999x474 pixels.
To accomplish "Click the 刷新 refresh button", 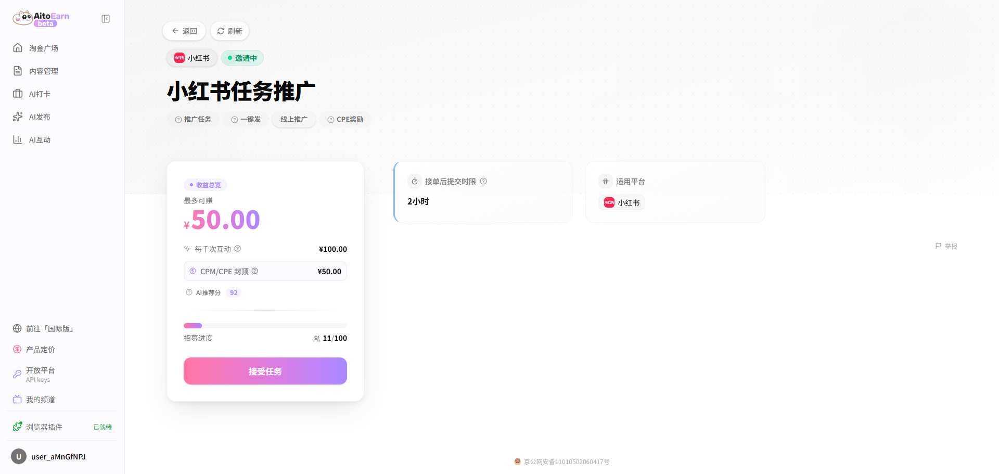I will click(x=229, y=31).
